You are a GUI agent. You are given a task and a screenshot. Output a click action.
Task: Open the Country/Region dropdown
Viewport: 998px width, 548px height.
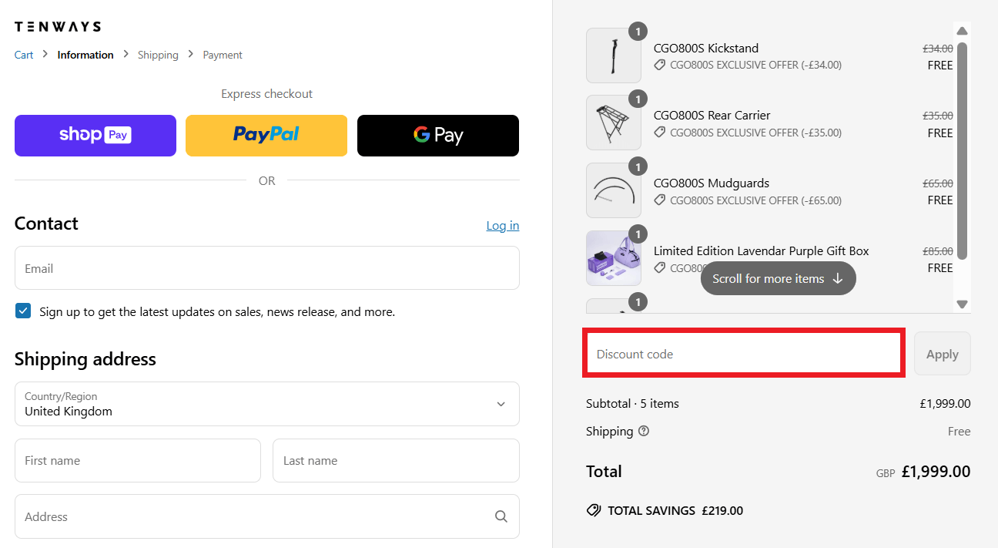tap(266, 404)
